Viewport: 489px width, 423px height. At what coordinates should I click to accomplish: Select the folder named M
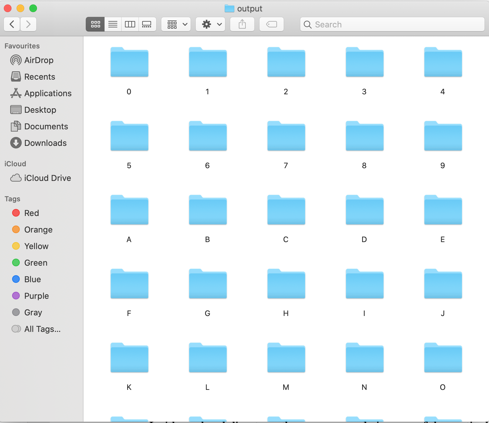click(286, 358)
